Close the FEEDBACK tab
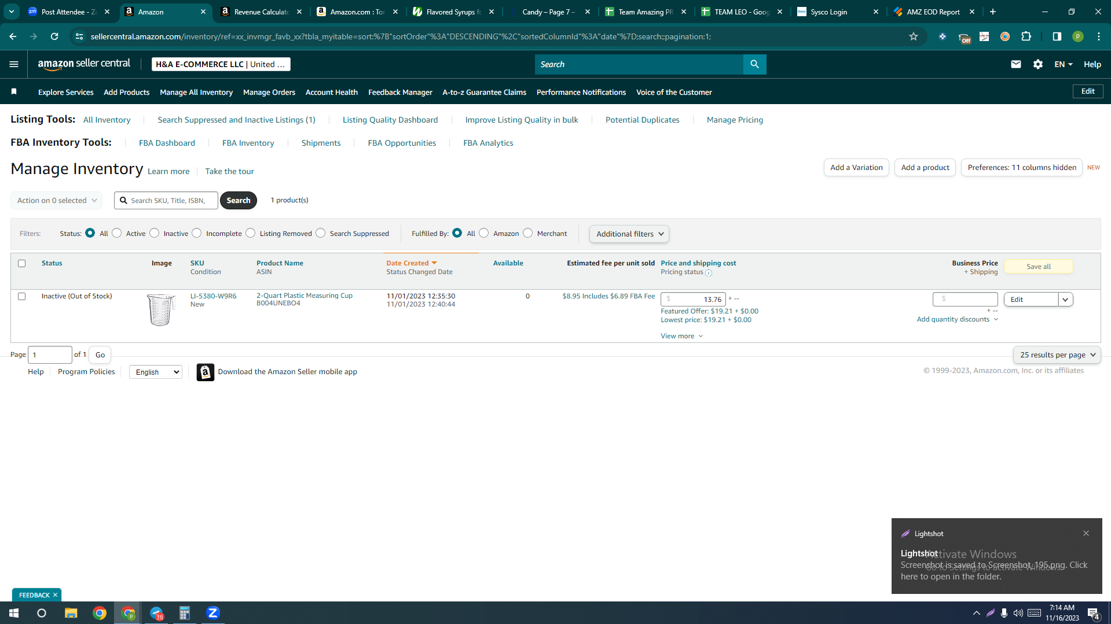Screen dimensions: 1111x624 (56, 595)
